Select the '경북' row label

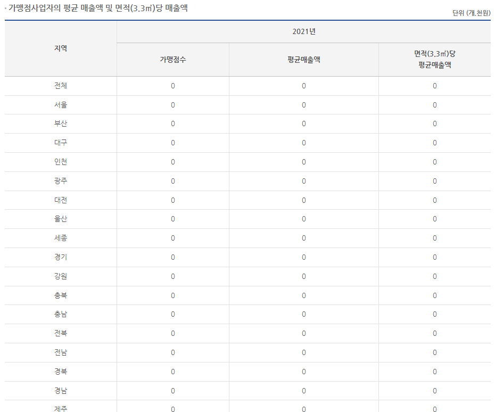(x=61, y=372)
